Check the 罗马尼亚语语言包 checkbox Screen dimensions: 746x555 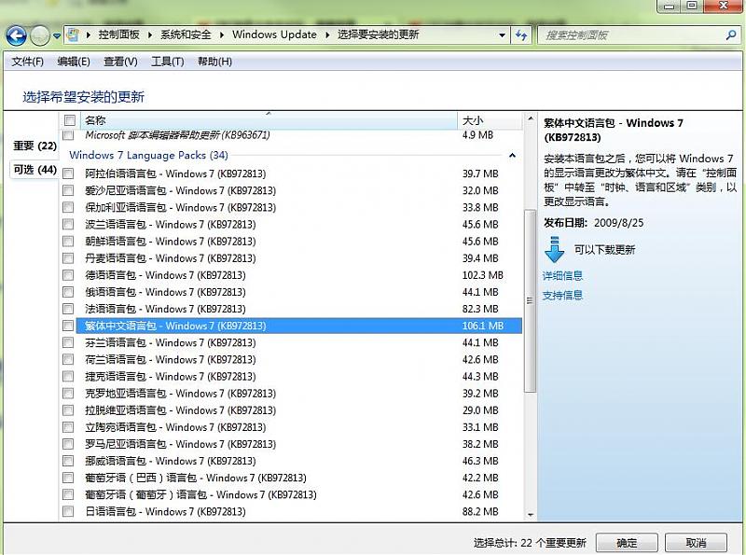tap(68, 444)
